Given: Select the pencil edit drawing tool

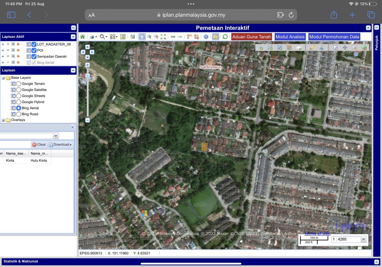Looking at the screenshot, I should (x=312, y=47).
